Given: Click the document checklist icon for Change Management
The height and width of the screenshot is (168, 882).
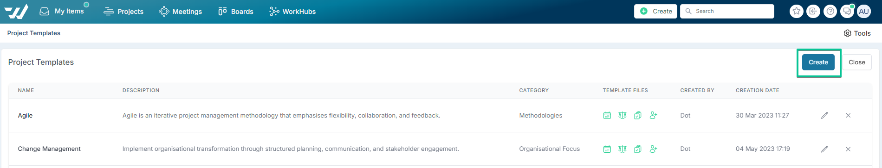Looking at the screenshot, I should (638, 149).
